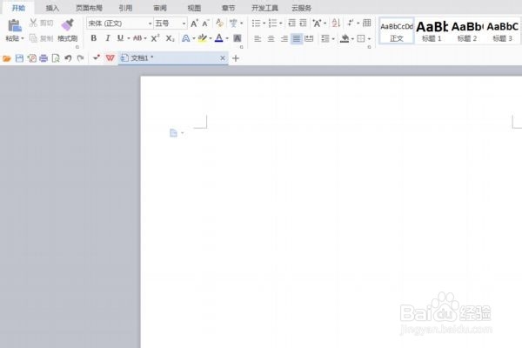Click the Show/Hide paragraph marks icon
522x348 pixels.
pos(351,23)
